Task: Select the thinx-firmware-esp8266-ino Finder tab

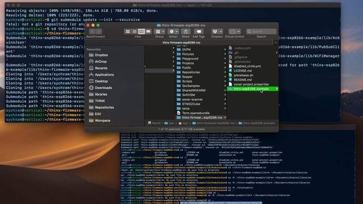Action: click(x=181, y=42)
